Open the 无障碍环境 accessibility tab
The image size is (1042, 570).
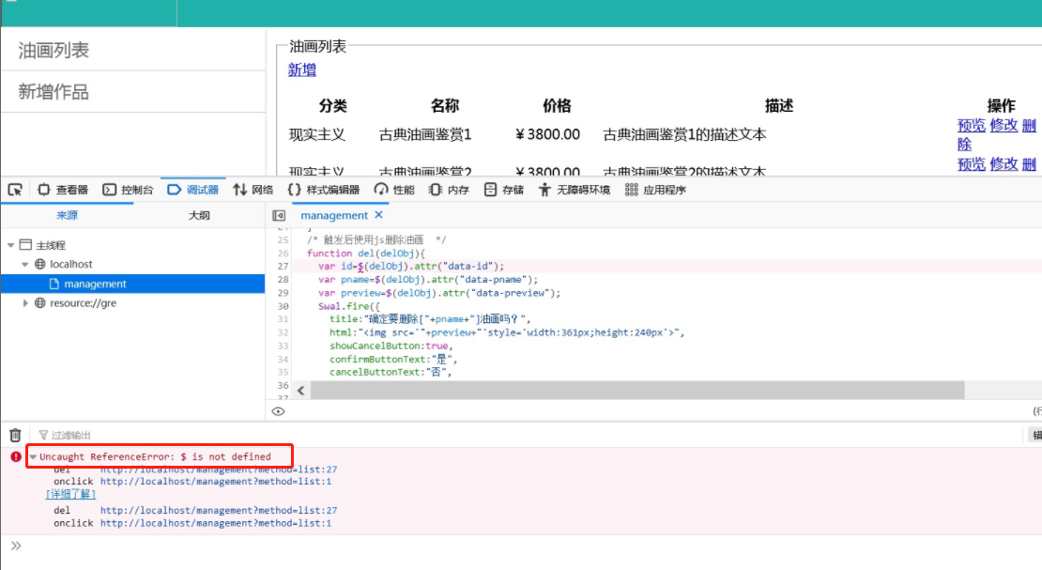tap(575, 190)
